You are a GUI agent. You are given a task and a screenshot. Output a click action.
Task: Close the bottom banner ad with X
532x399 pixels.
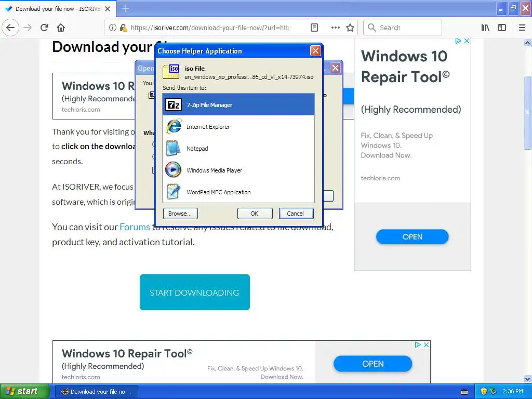pos(427,344)
